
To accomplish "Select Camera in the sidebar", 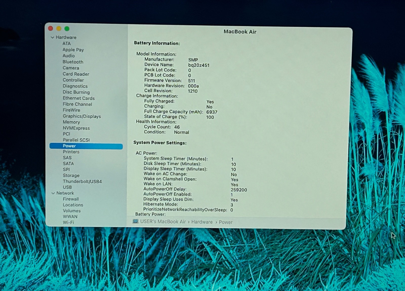I will 71,68.
